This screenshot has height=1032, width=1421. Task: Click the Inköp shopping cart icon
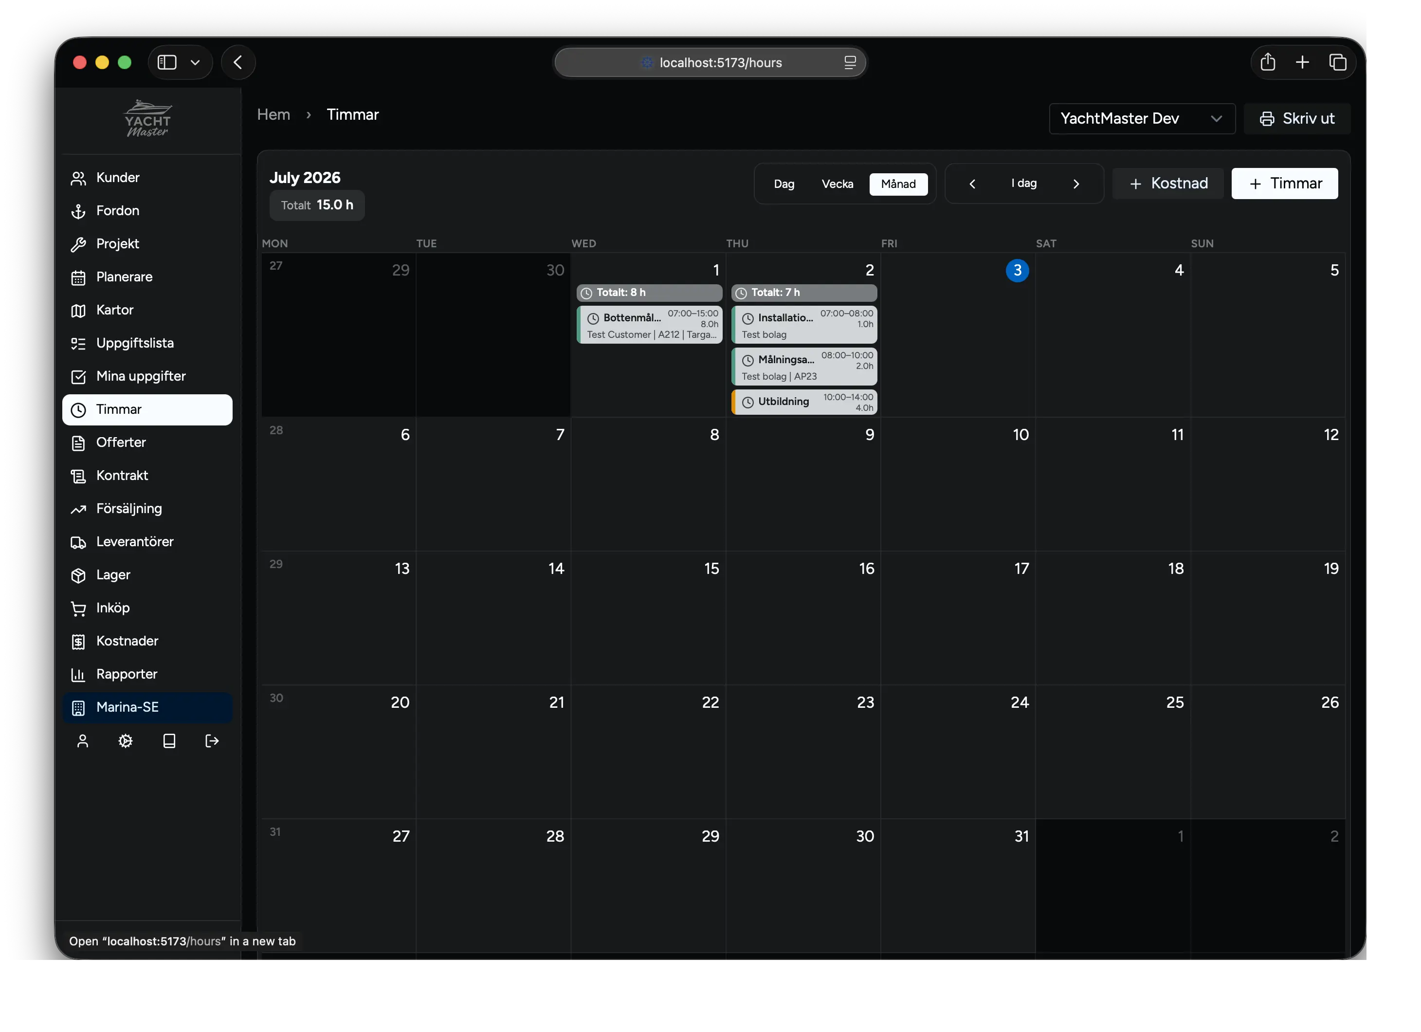(x=78, y=609)
